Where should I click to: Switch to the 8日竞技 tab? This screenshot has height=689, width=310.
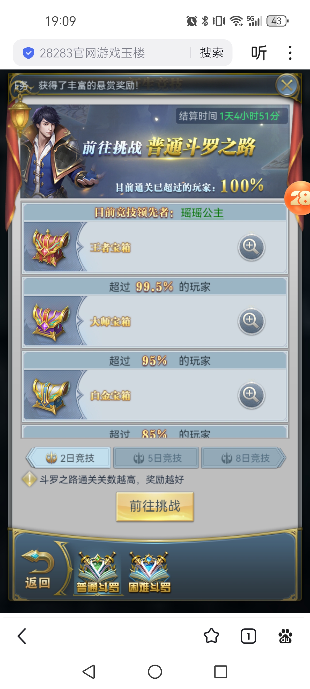coord(243,458)
